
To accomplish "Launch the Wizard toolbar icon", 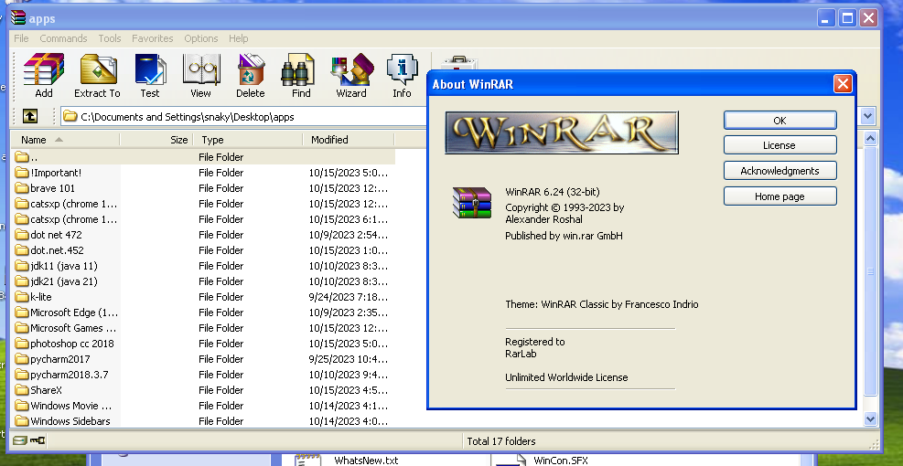I will [x=351, y=69].
